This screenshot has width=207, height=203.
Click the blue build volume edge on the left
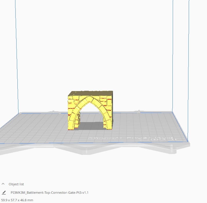17,57
